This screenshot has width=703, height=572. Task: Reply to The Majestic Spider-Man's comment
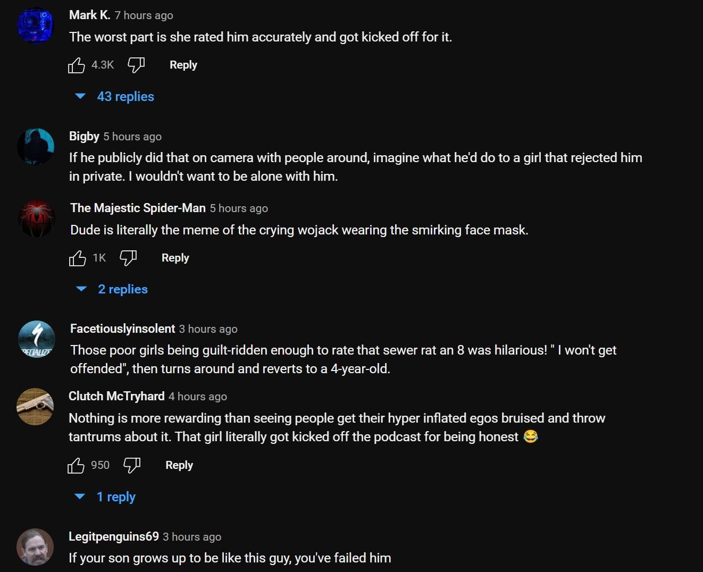[175, 257]
